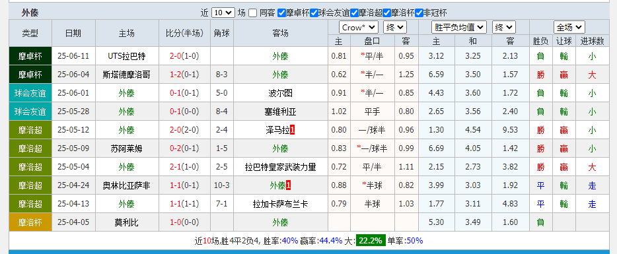
Task: Open the recent matches count dropdown showing 10
Action: pyautogui.click(x=223, y=13)
